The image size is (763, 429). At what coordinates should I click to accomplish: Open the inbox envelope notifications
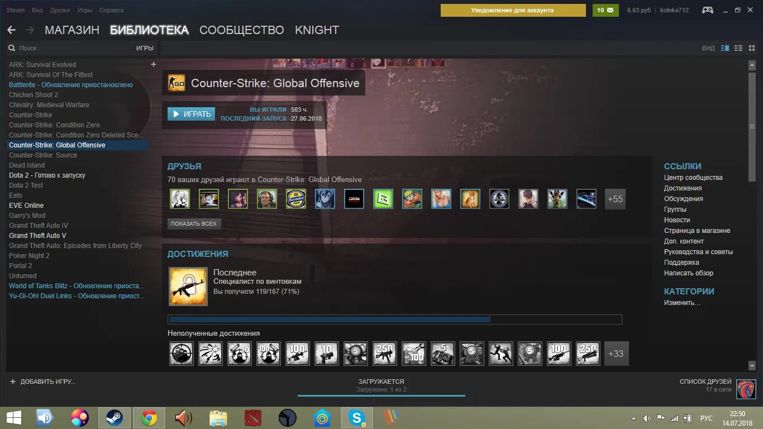[x=605, y=10]
